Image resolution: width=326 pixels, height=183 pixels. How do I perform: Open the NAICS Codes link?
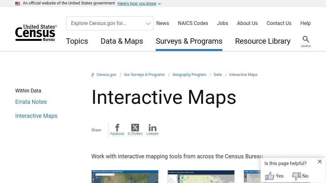pyautogui.click(x=193, y=23)
